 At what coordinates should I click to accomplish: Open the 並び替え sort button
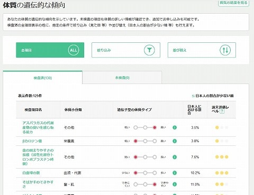[x=202, y=50]
